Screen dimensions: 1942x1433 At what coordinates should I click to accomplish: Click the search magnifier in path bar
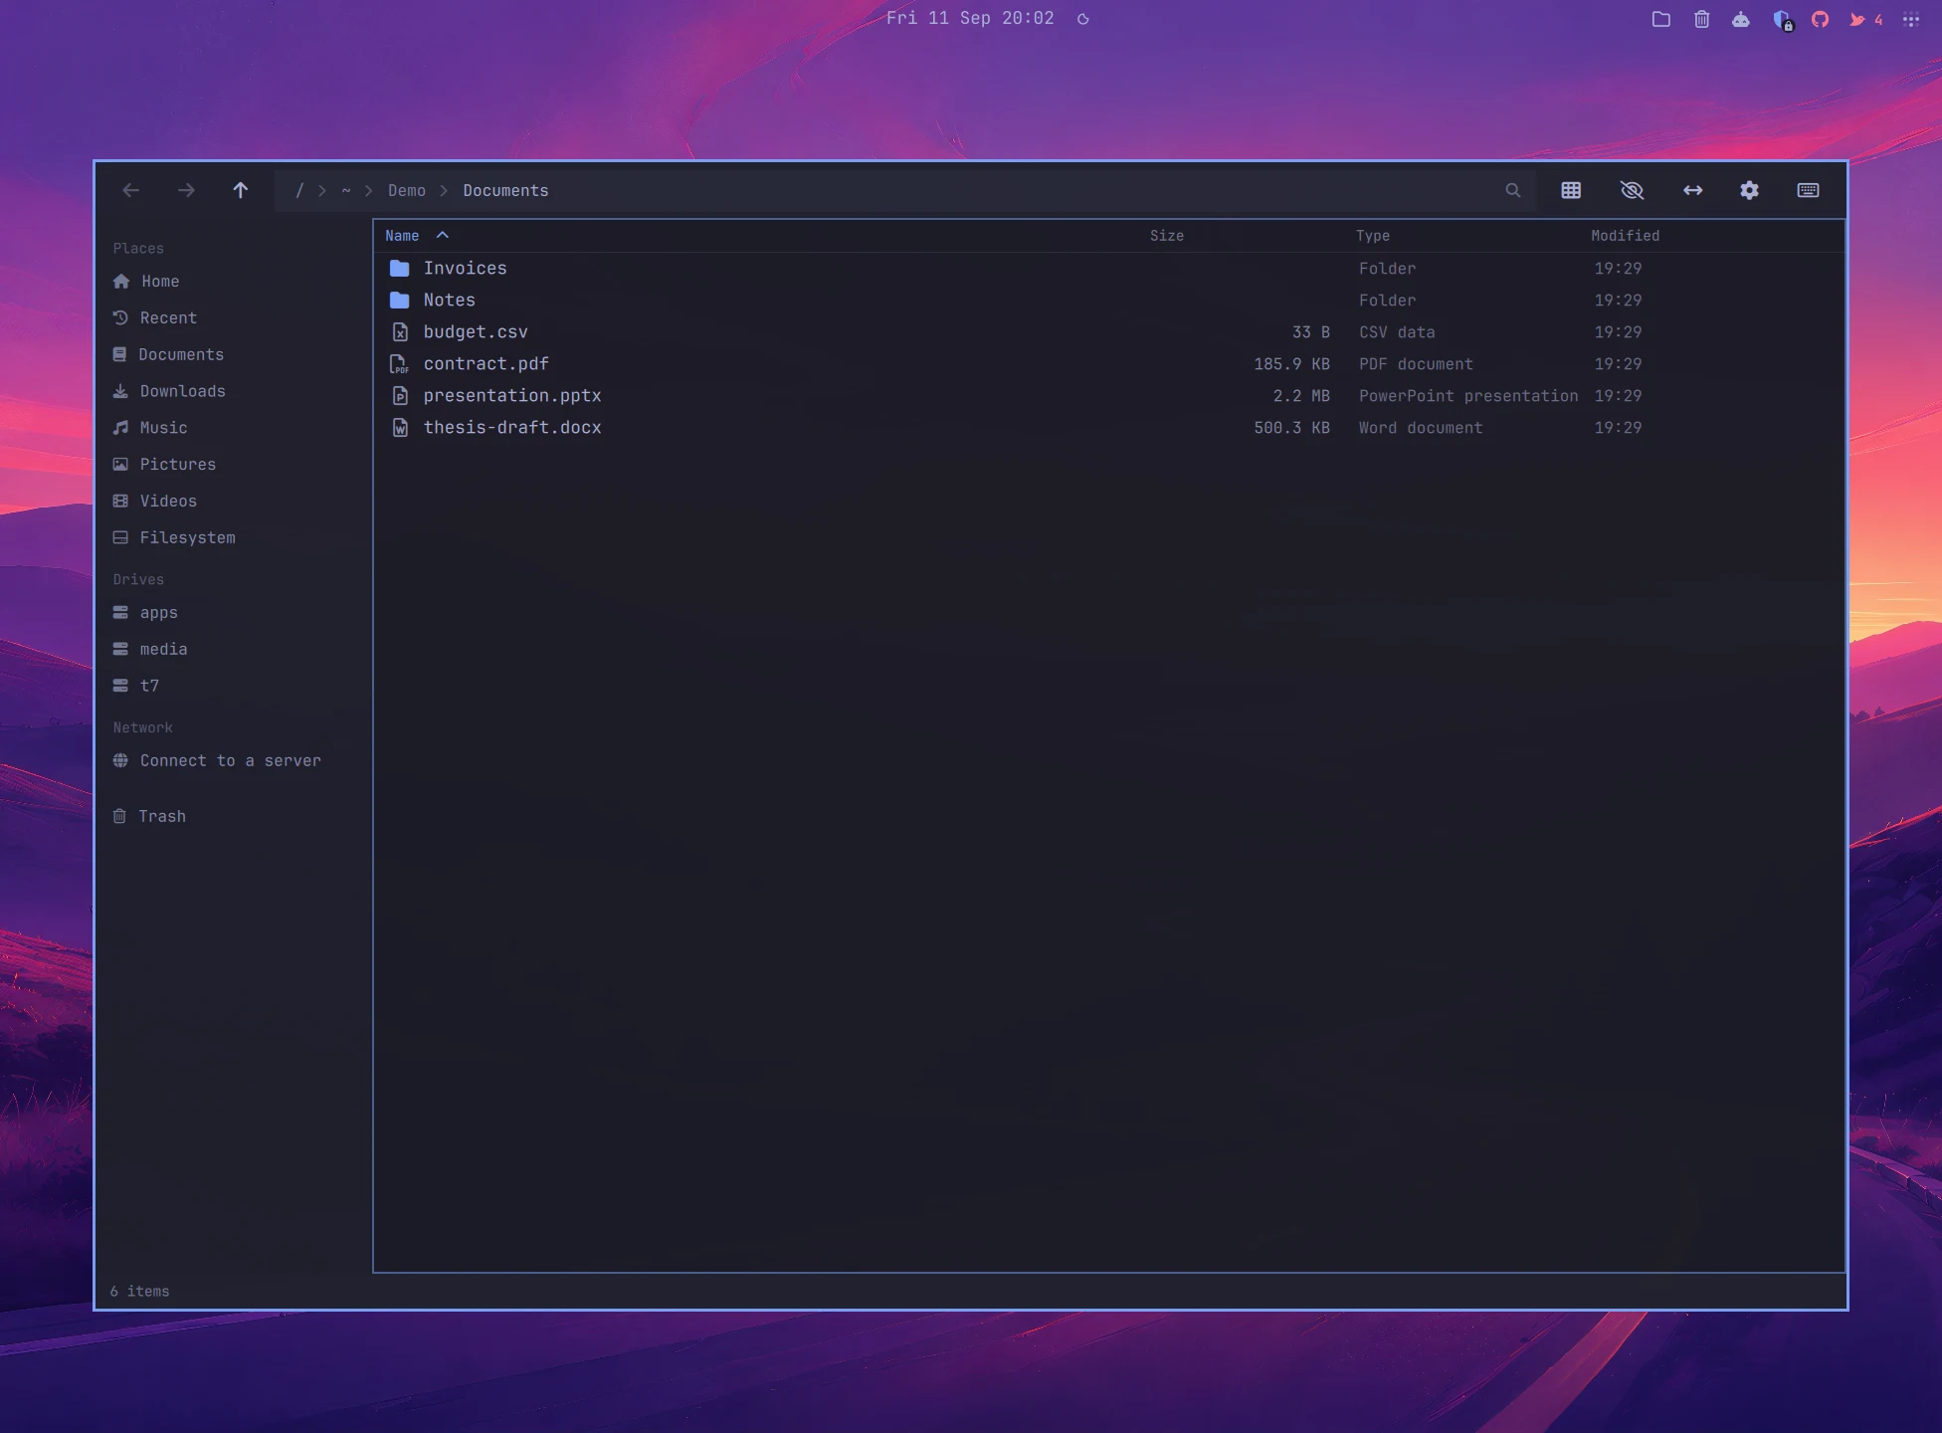pyautogui.click(x=1513, y=190)
